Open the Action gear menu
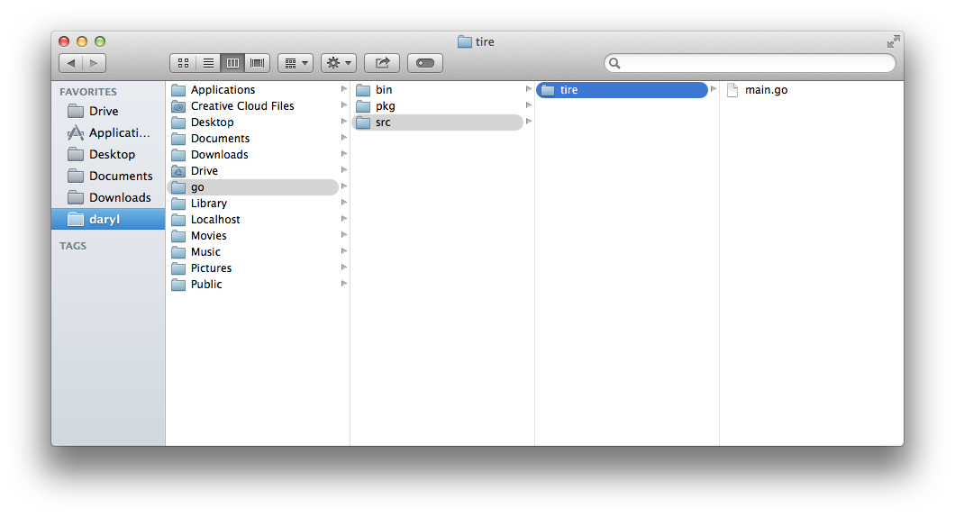Image resolution: width=955 pixels, height=517 pixels. pyautogui.click(x=339, y=63)
